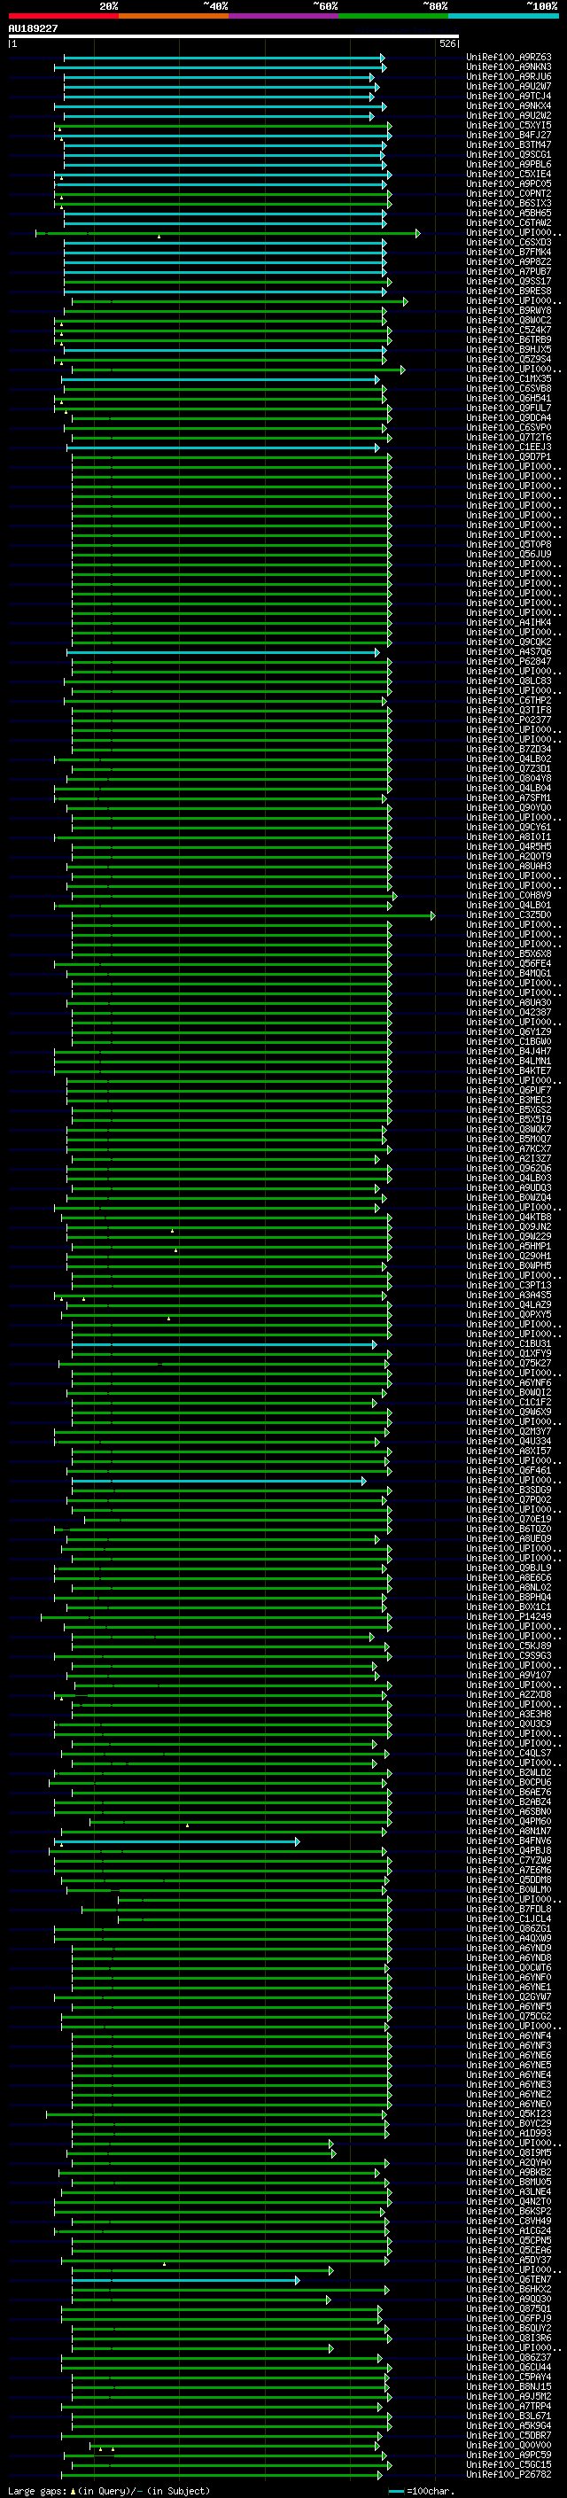Screen dimensions: 567x2498
Task: Open hit UniRef100_A9NKN3
Action: (x=509, y=67)
